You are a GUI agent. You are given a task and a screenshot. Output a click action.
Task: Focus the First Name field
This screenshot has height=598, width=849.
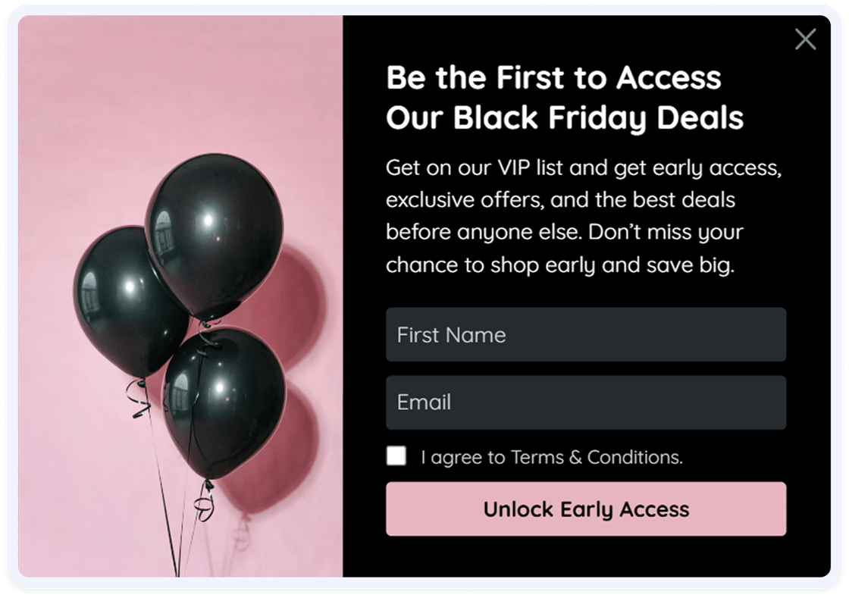(x=586, y=334)
